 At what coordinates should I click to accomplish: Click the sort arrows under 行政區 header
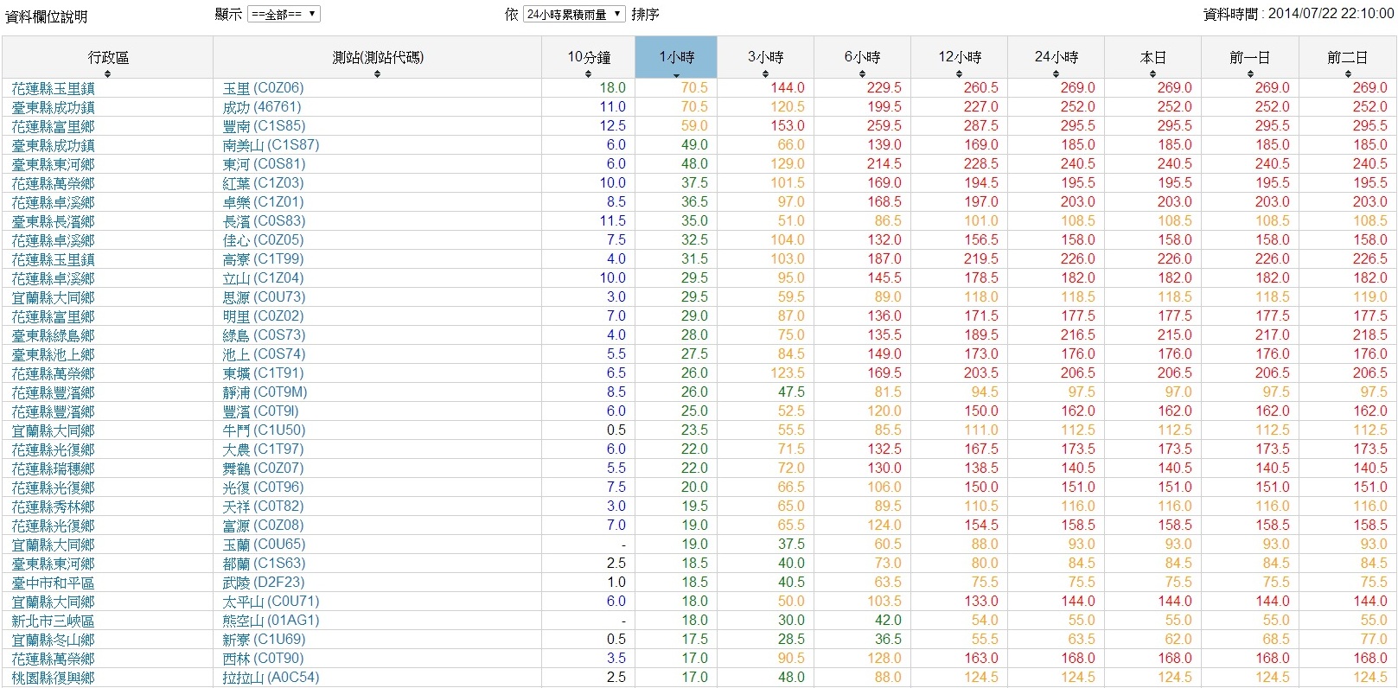click(107, 74)
